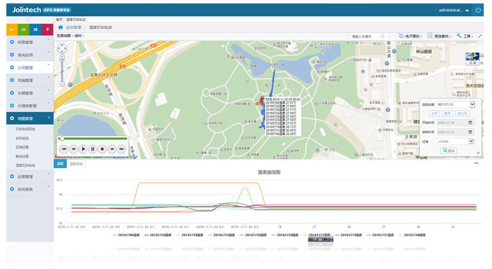Click the rewind playback button
The width and height of the screenshot is (492, 269).
tap(73, 149)
